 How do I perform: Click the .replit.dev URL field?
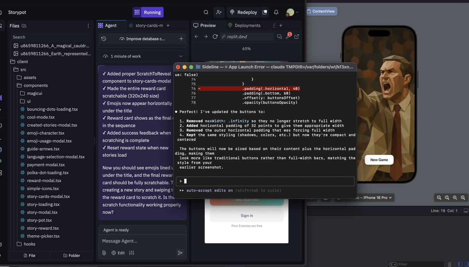coord(247,37)
